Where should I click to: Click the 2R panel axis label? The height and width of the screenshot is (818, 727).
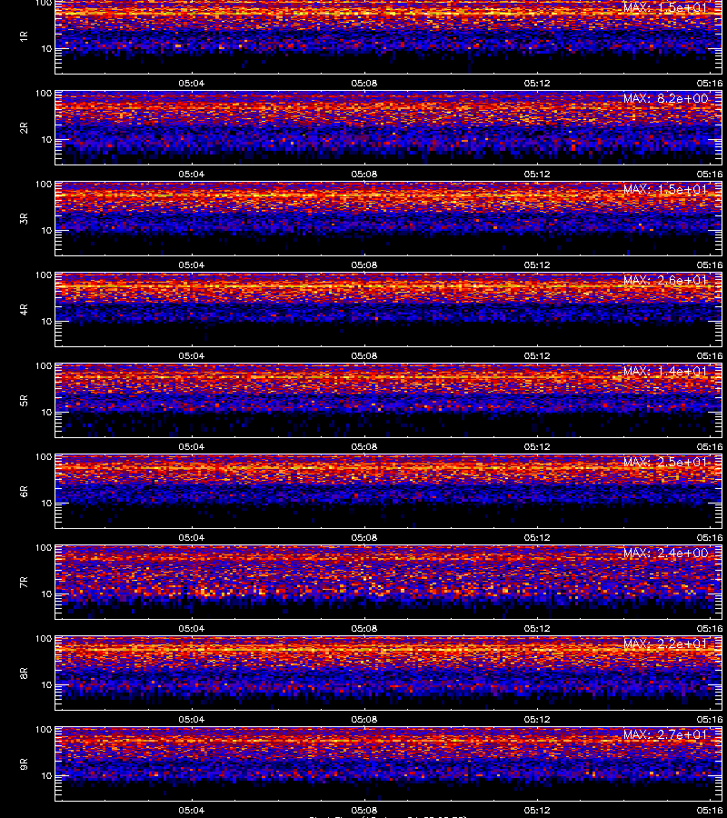click(x=24, y=128)
